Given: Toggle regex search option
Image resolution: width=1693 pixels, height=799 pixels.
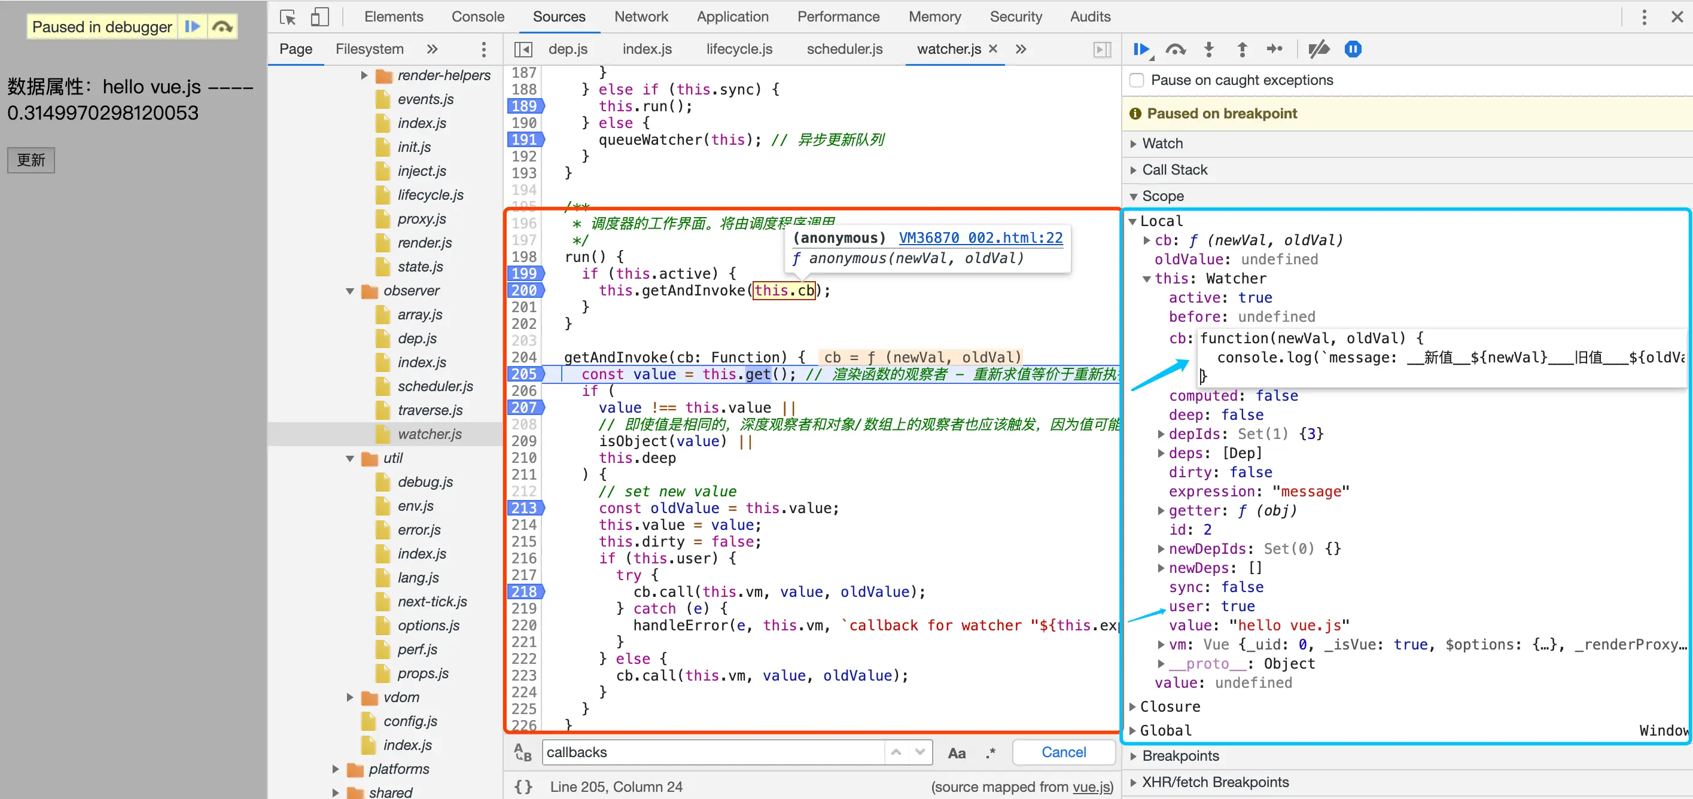Looking at the screenshot, I should (x=991, y=753).
